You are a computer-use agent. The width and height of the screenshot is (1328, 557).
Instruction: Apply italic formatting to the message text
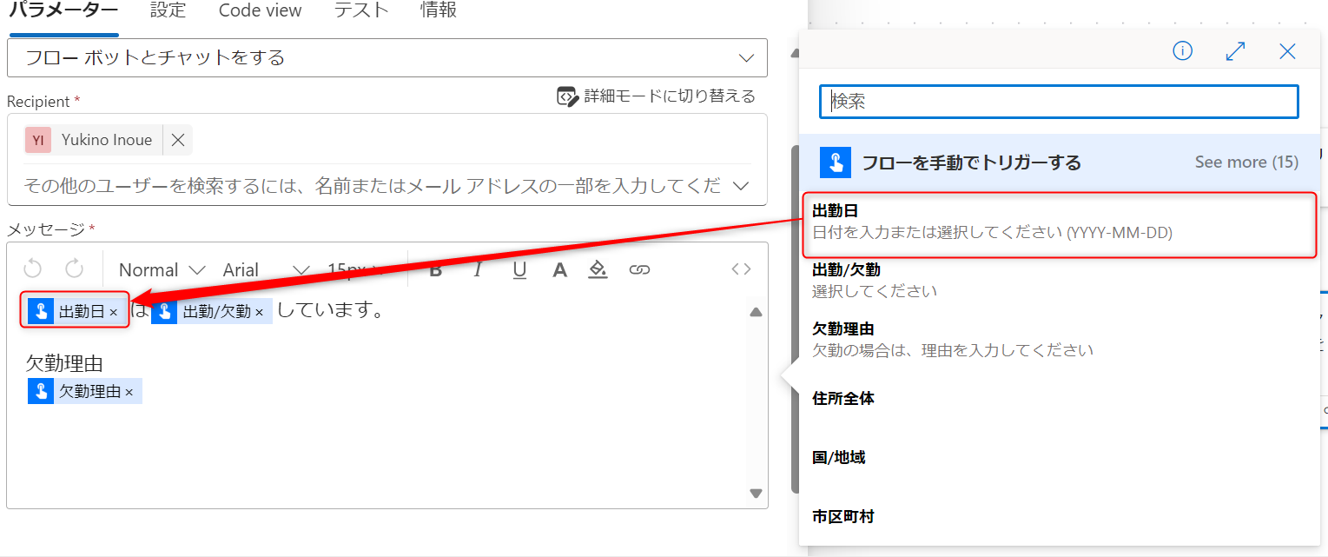coord(478,269)
